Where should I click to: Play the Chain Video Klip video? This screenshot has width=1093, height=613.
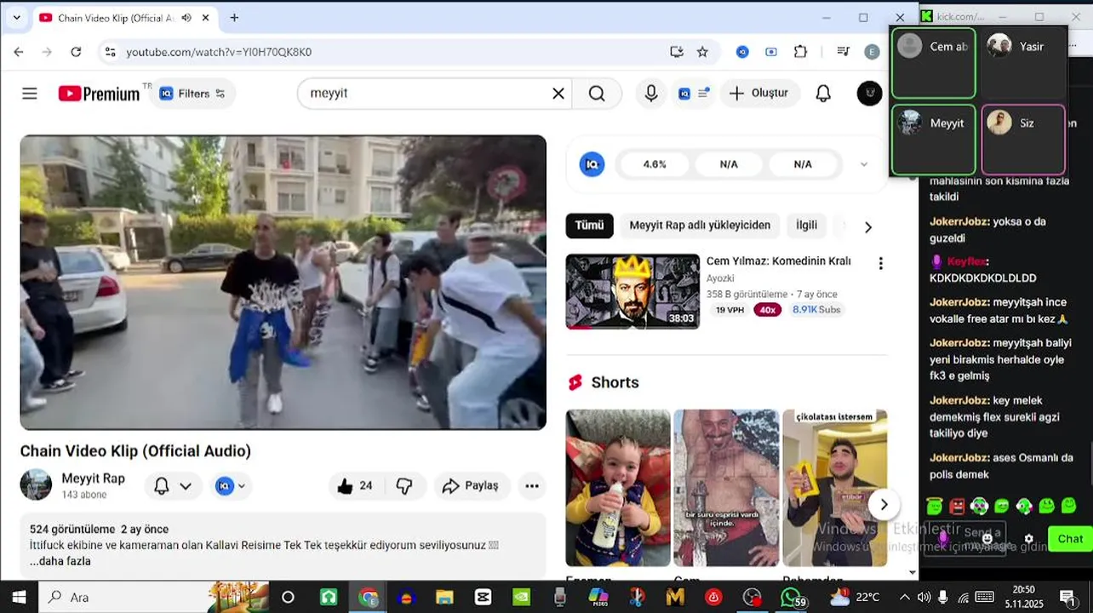(283, 283)
